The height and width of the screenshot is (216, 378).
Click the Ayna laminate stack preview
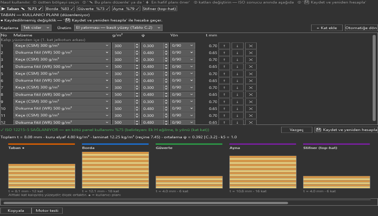coord(263,172)
